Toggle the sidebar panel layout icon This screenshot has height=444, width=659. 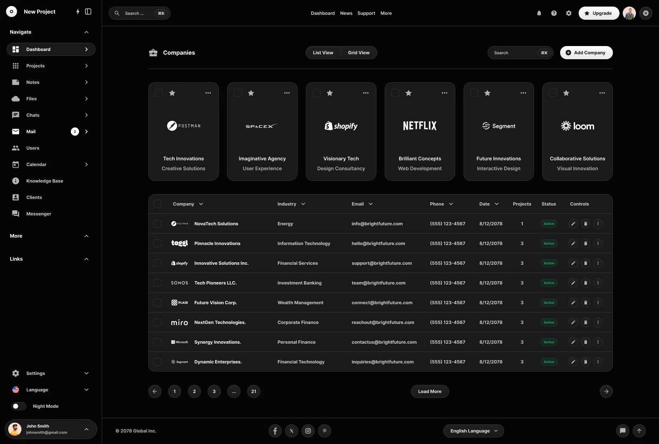click(x=88, y=12)
